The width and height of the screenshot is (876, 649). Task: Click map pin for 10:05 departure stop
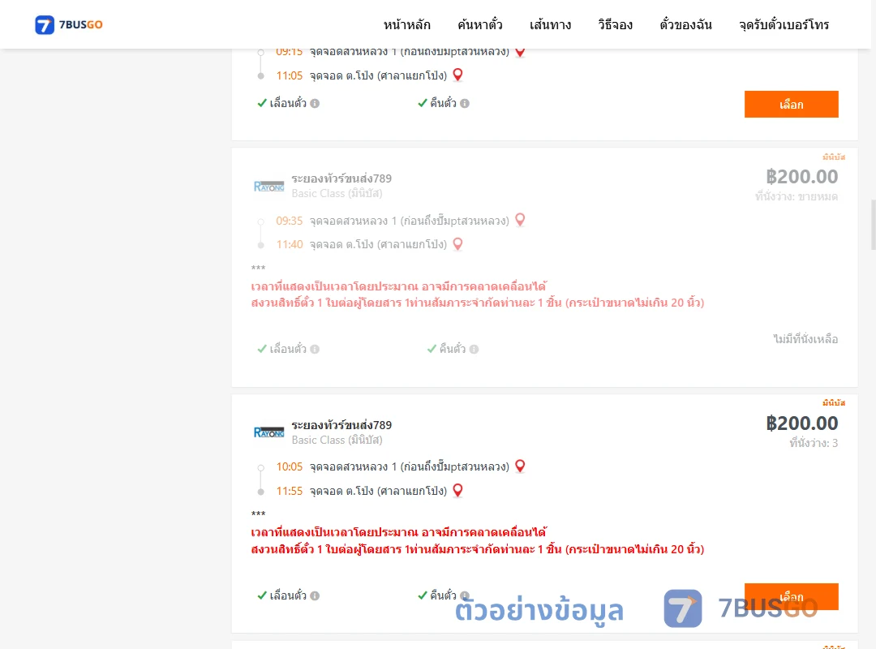pyautogui.click(x=520, y=466)
